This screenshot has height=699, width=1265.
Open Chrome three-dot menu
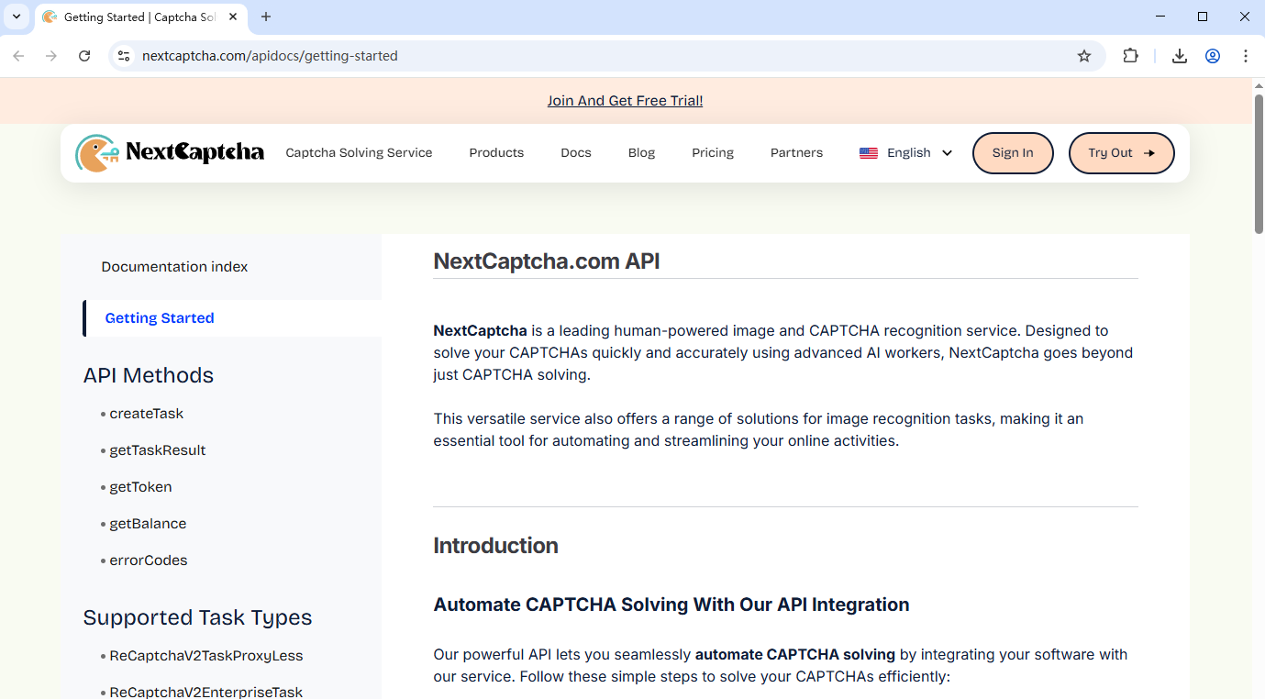(x=1246, y=56)
